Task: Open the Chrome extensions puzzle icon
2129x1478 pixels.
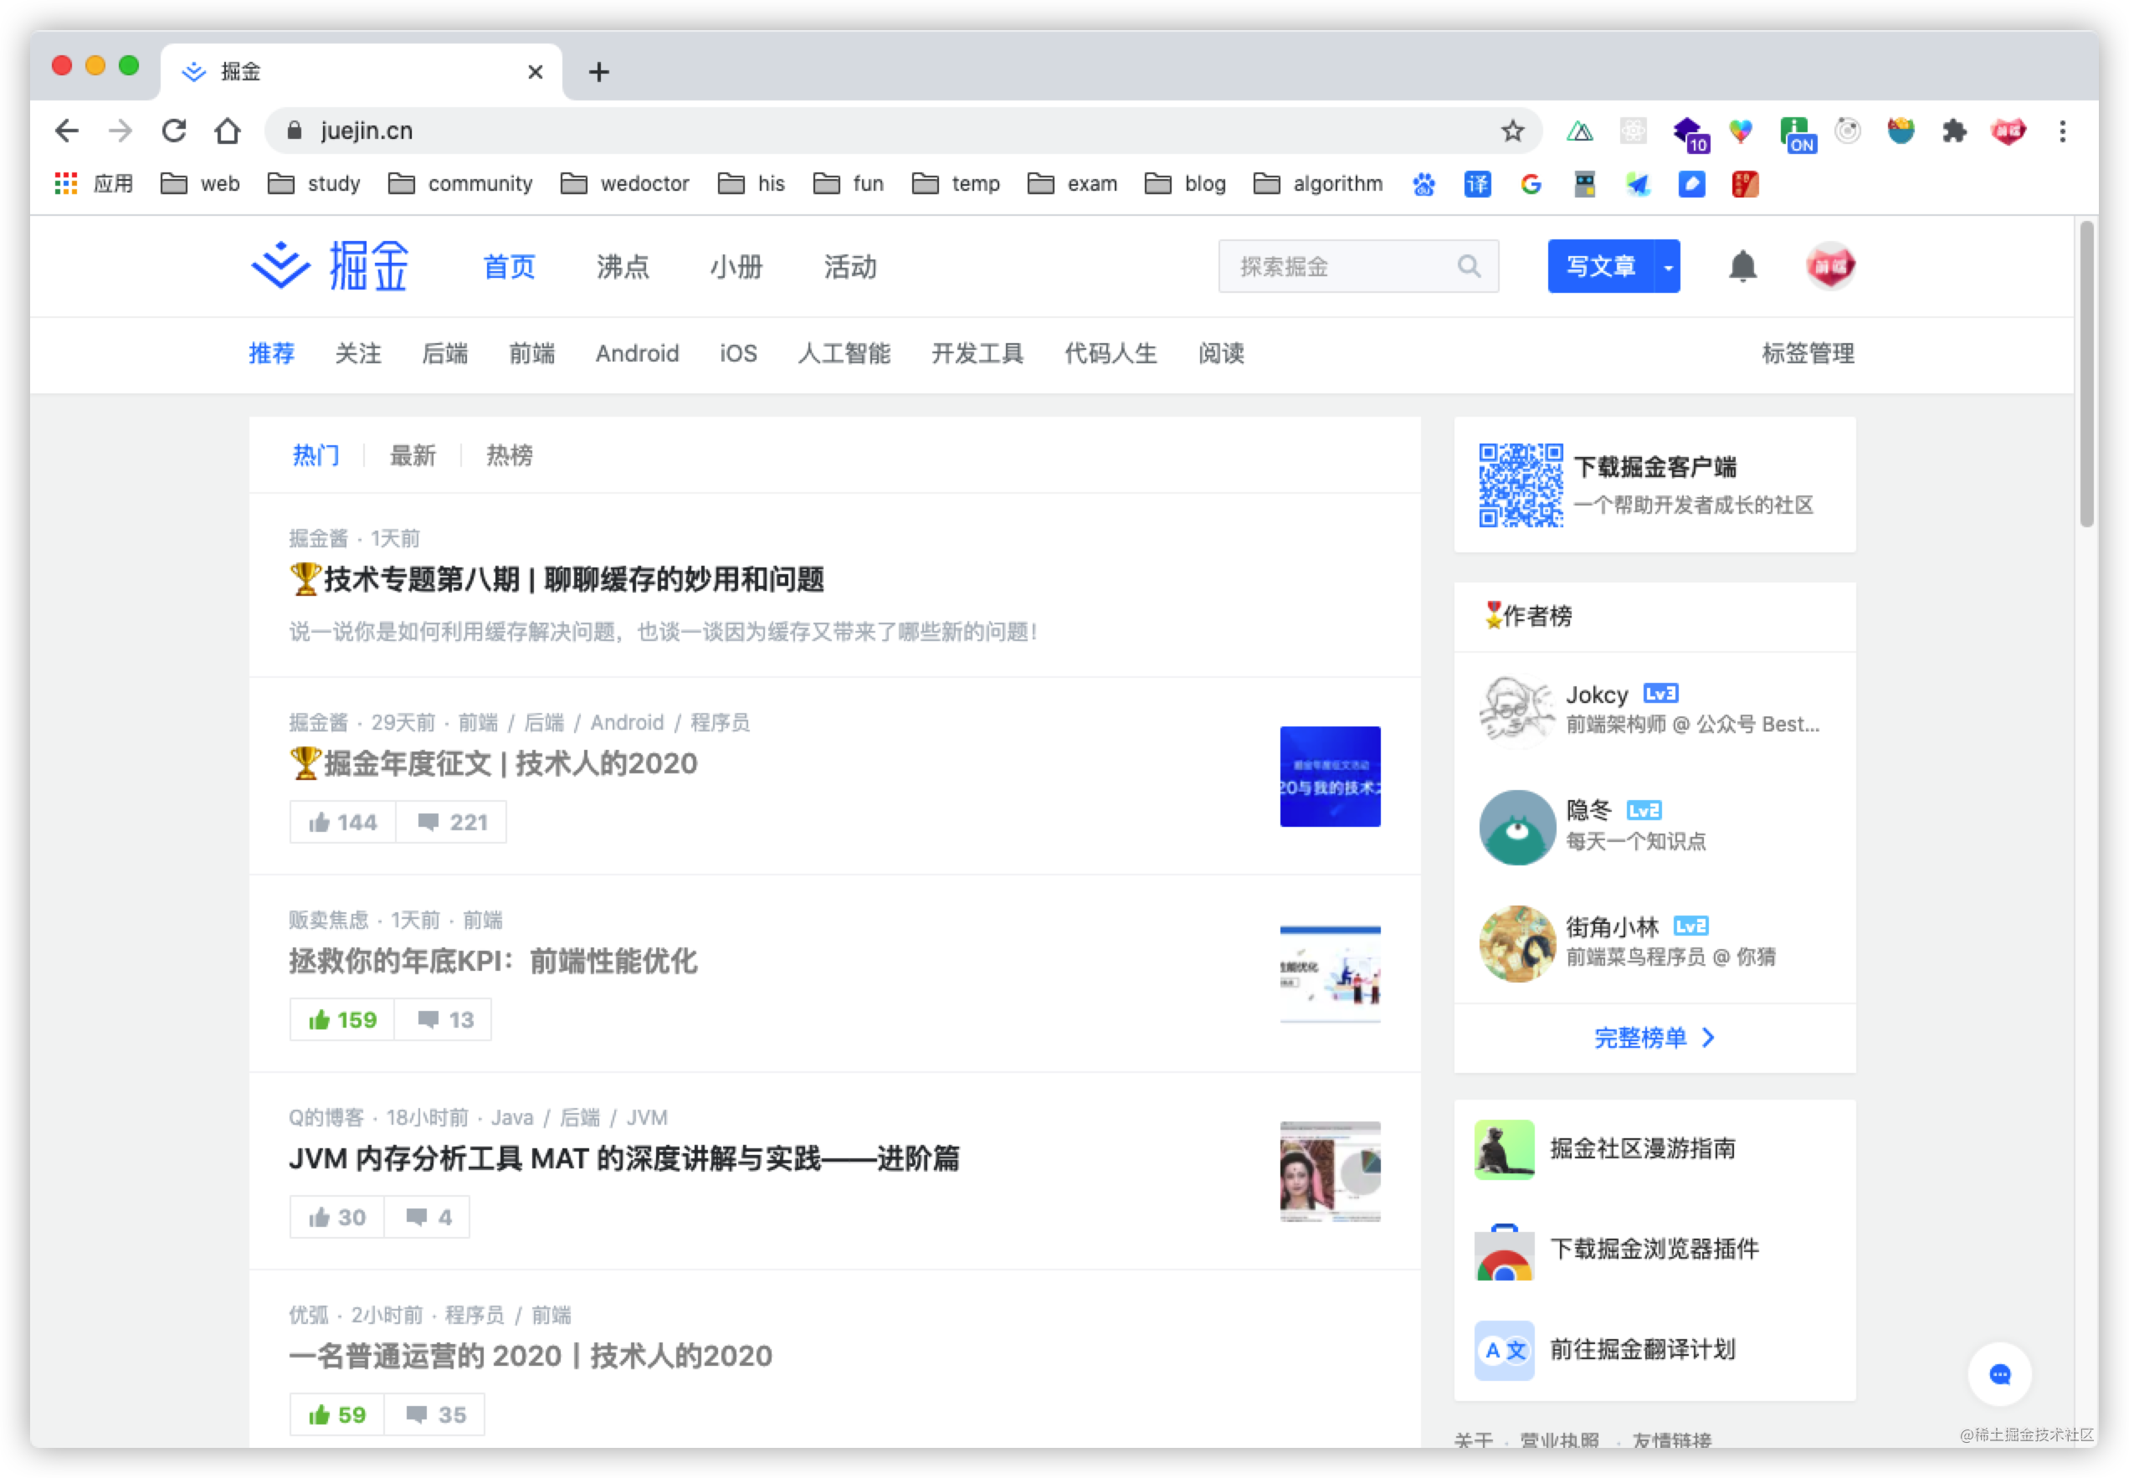Action: (x=1954, y=131)
